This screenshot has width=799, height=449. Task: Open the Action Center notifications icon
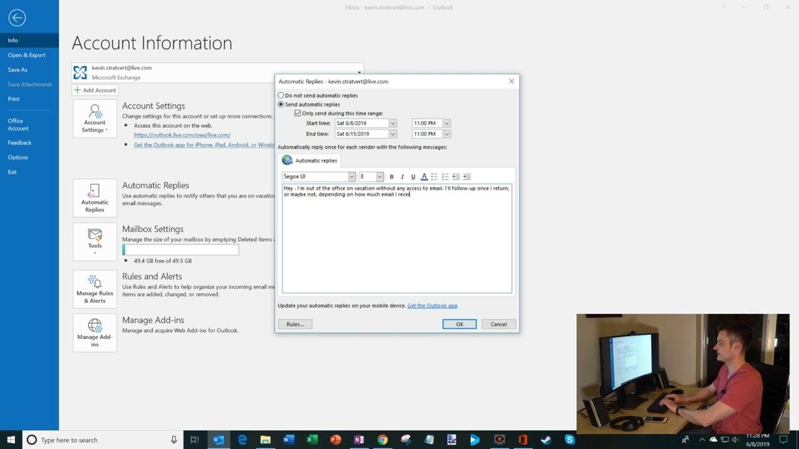[784, 440]
